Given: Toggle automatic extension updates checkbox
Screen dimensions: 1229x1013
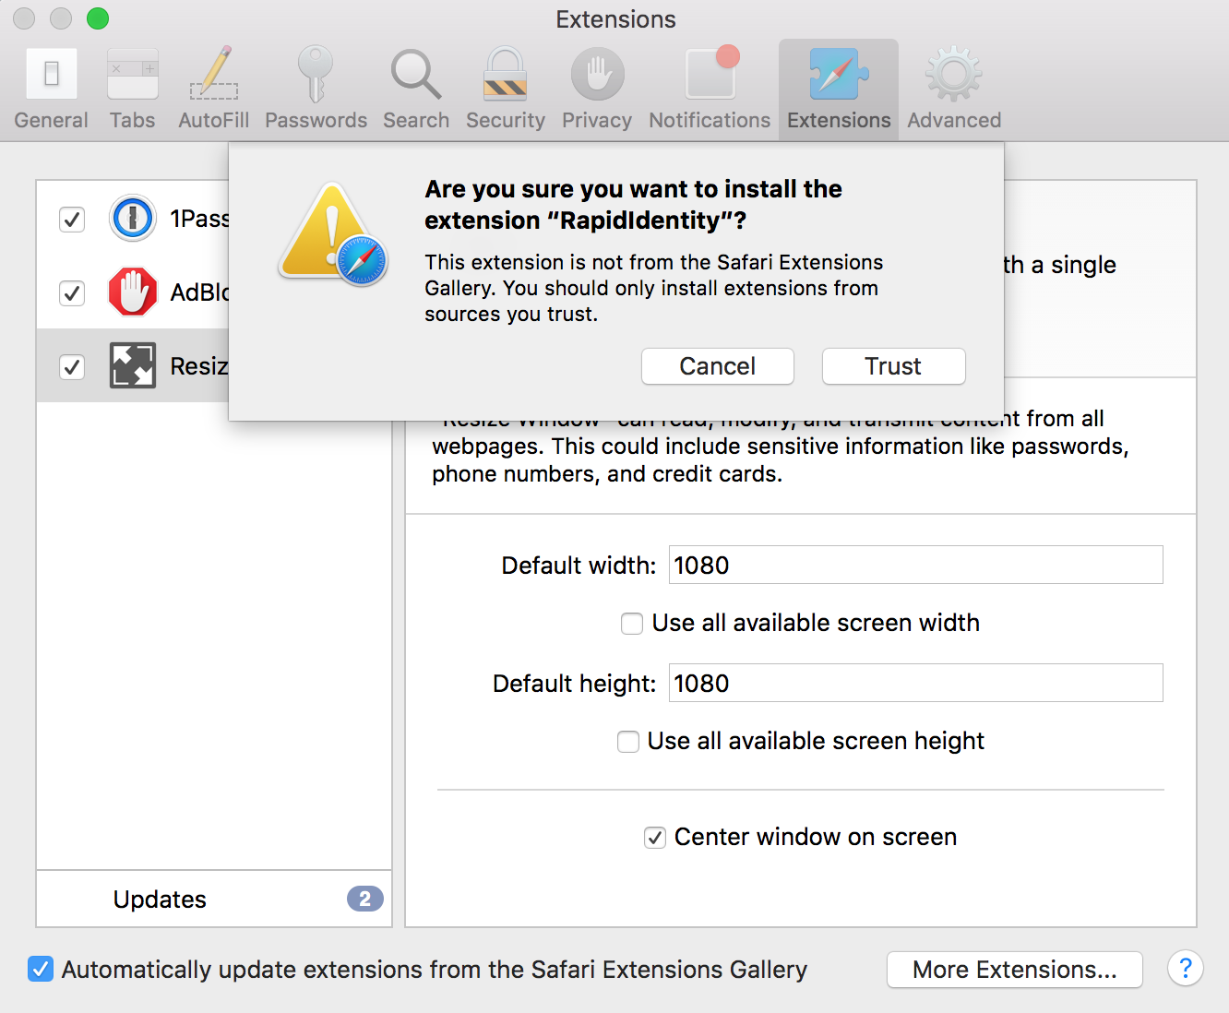Looking at the screenshot, I should coord(41,969).
